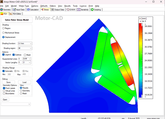
Task: Open the SVM equipotential type dropdown
Action: (x=27, y=59)
